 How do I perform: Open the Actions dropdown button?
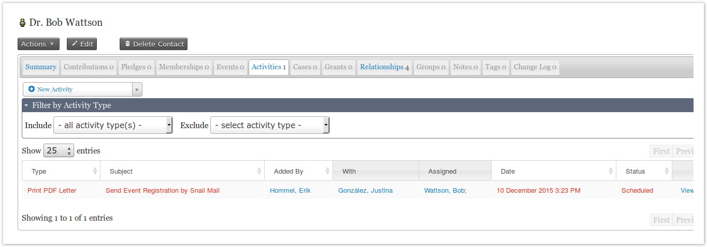38,44
